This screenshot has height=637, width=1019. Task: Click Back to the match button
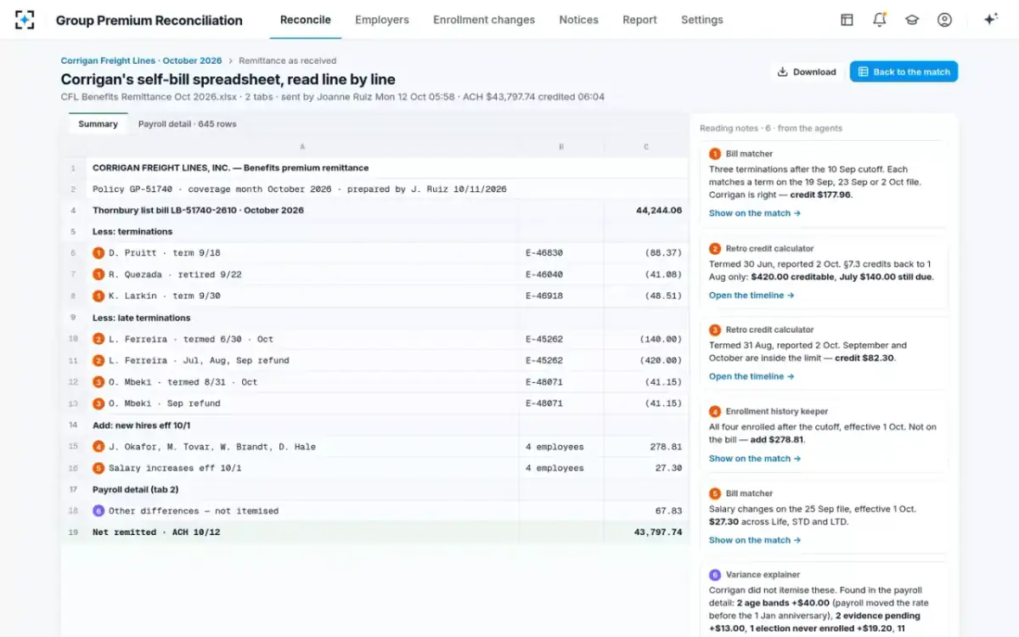pos(904,72)
